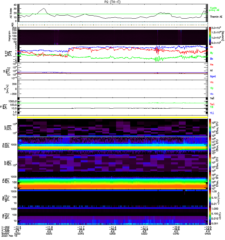The width and height of the screenshot is (225, 240).
Task: Click the 0340 time tick label
Action: (x=176, y=234)
